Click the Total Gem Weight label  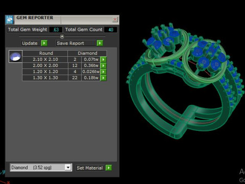point(28,30)
